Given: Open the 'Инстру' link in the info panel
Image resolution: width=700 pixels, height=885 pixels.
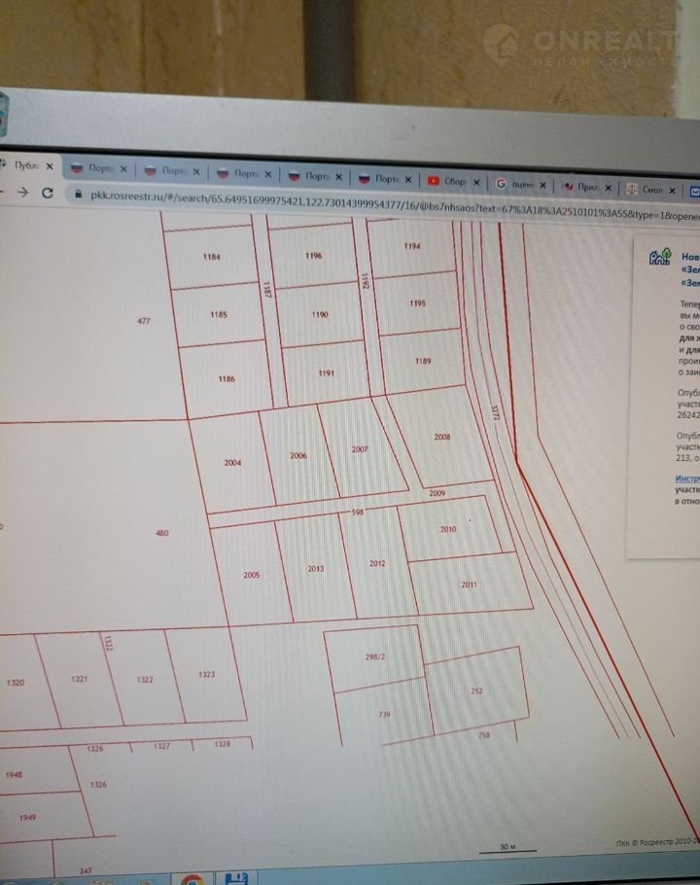Looking at the screenshot, I should coord(686,478).
